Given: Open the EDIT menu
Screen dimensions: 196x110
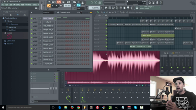Looking at the screenshot, I should click(7, 5).
